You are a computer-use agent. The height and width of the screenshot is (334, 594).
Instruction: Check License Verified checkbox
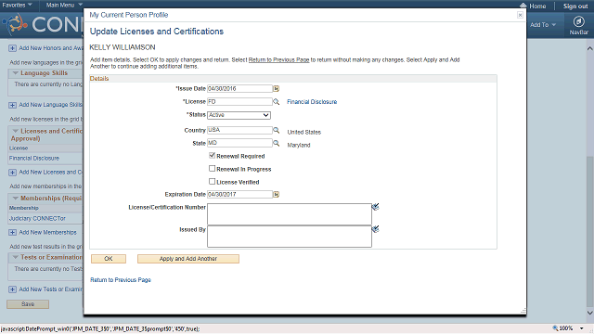click(x=213, y=182)
